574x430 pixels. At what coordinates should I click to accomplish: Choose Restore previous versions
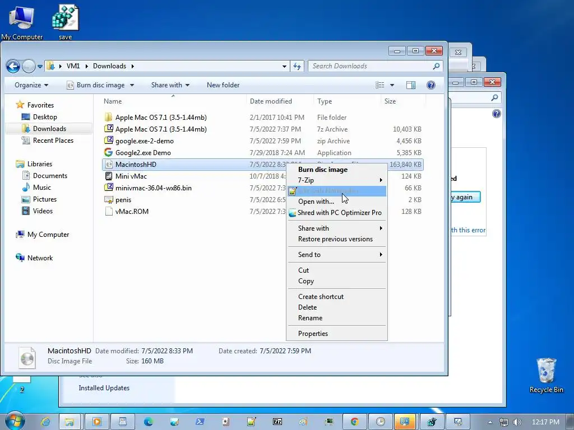pos(336,239)
